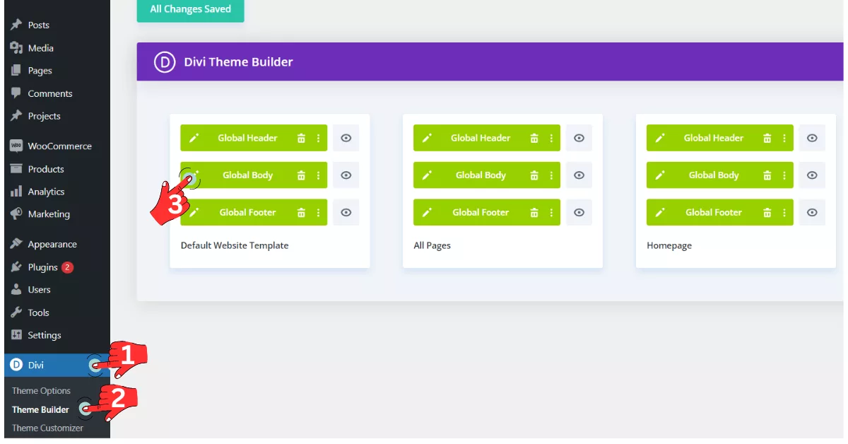Delete Global Footer in All Pages template
This screenshot has height=444, width=848.
534,212
